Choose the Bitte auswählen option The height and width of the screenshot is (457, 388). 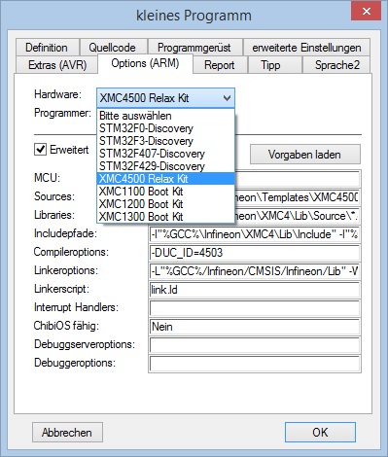165,116
